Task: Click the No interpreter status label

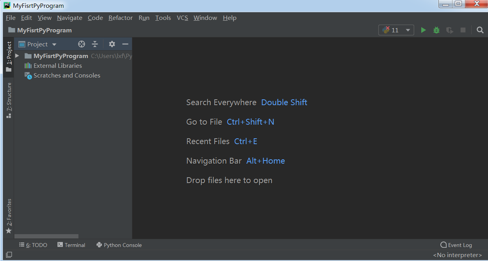Action: 458,255
